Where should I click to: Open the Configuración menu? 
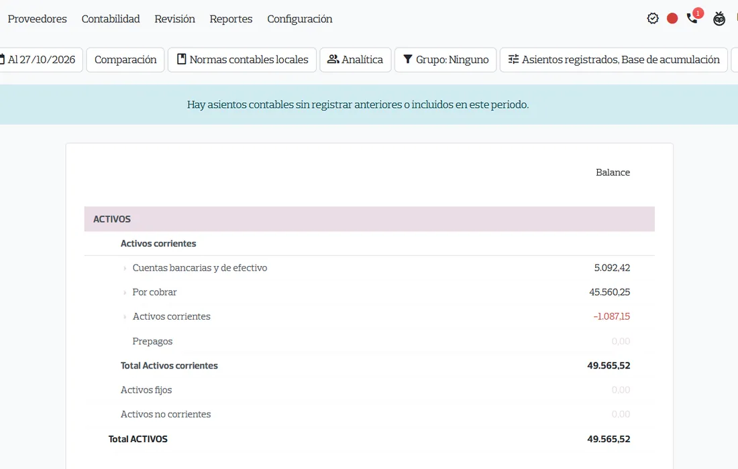[300, 19]
